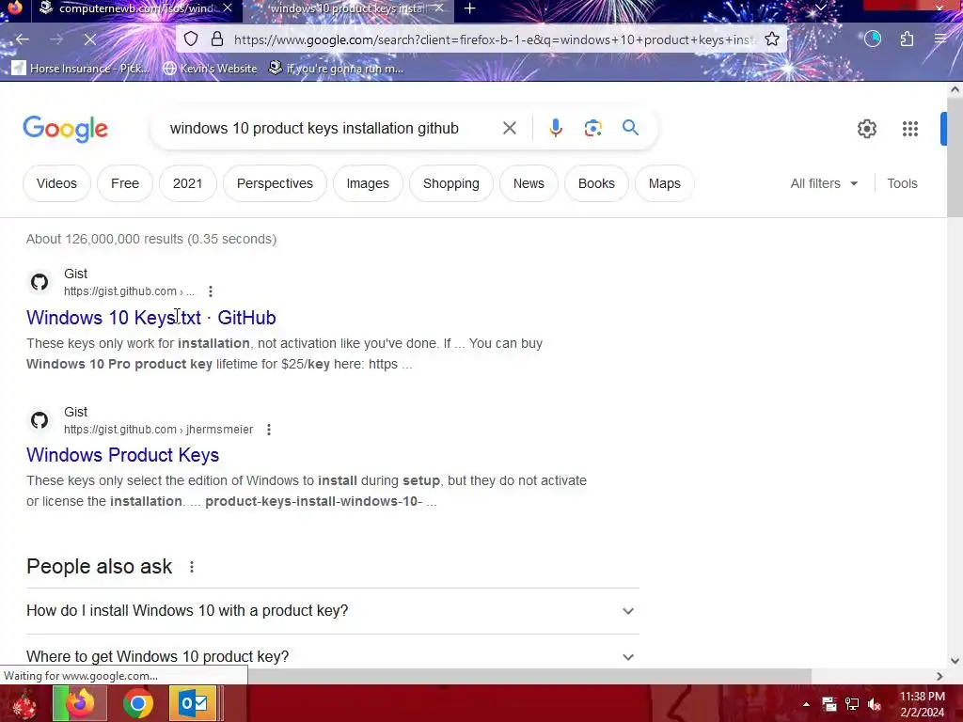Click the site security padlock icon
Image resolution: width=963 pixels, height=722 pixels.
coord(217,39)
